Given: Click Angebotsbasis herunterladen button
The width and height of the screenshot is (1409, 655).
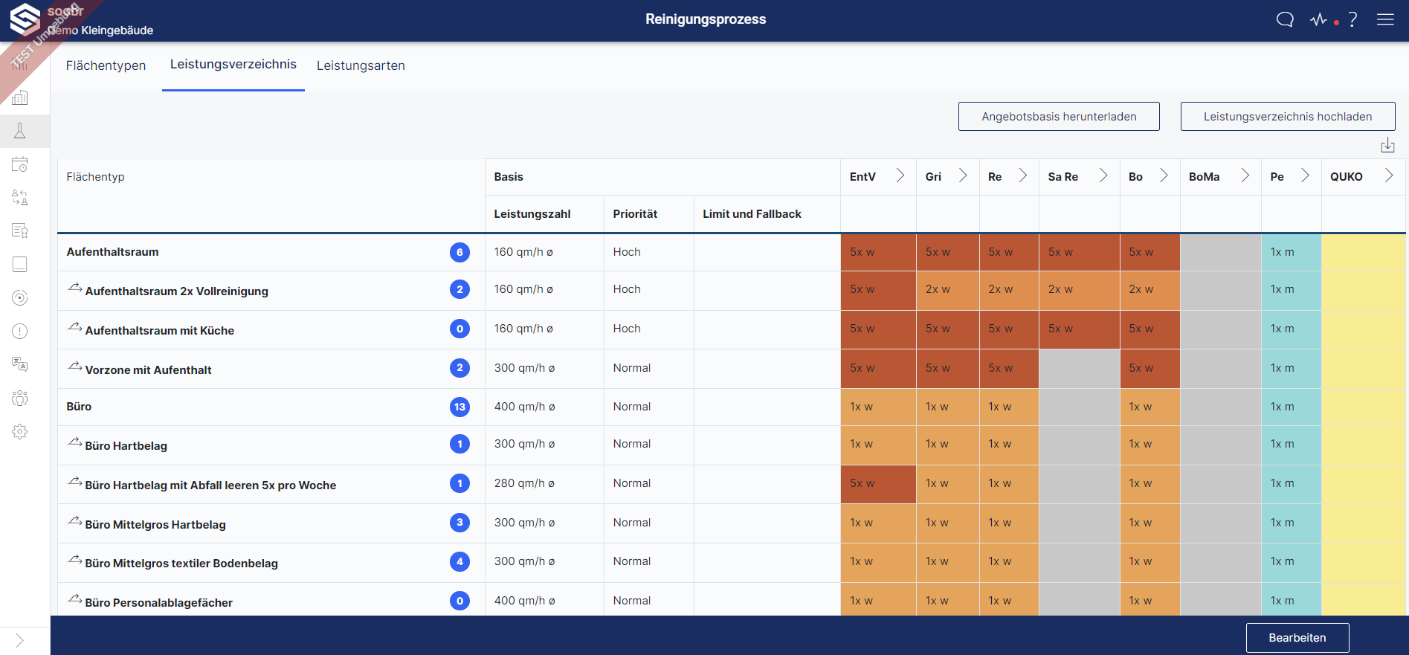Looking at the screenshot, I should point(1059,117).
